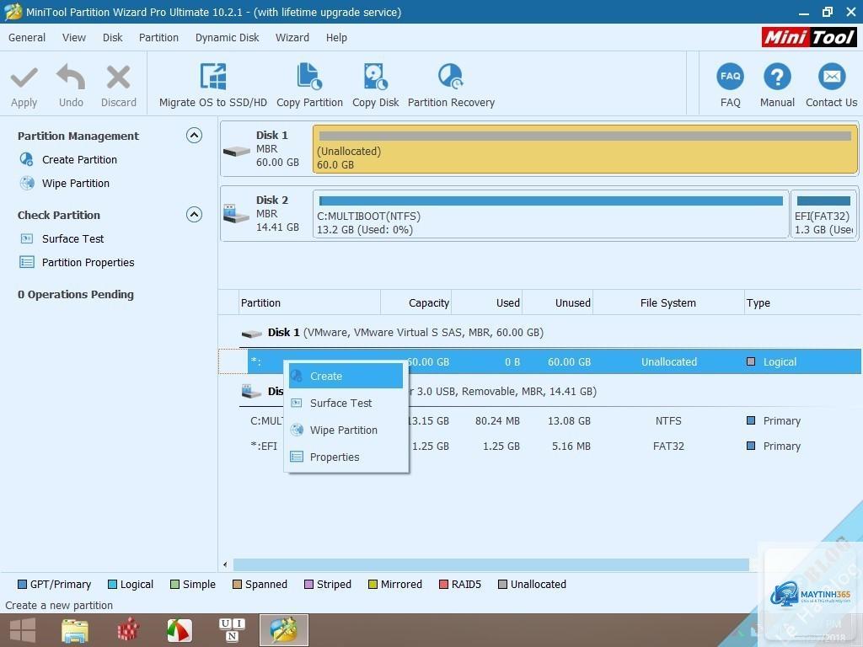Click the UI N keyboard taskbar icon
The height and width of the screenshot is (647, 863).
pos(232,630)
